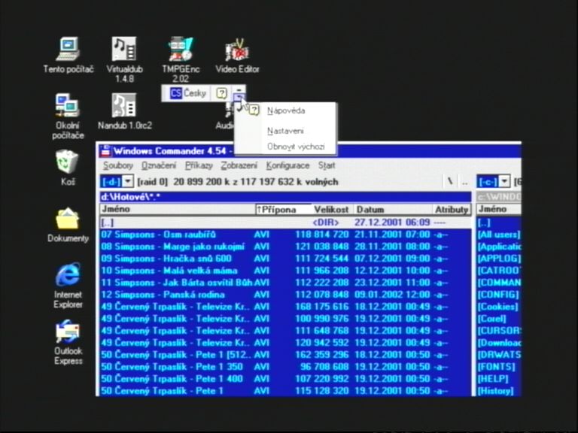
Task: Select the Dokumenty folder icon
Action: (x=68, y=225)
